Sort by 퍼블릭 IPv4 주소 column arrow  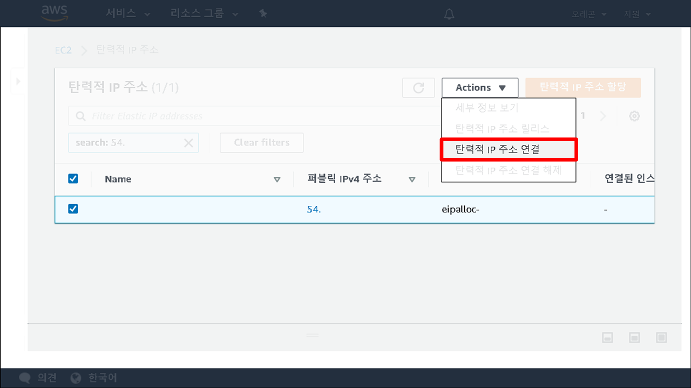(x=412, y=179)
